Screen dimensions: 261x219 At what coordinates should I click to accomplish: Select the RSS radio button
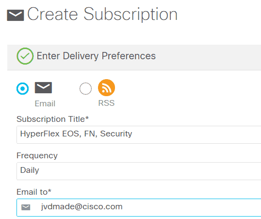[85, 88]
